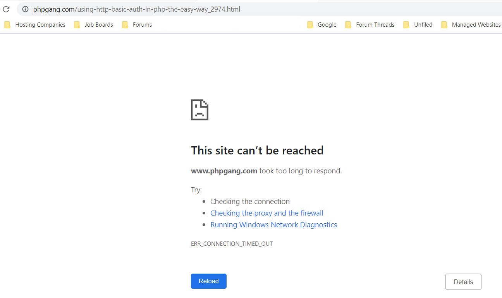Open the Forum Threads bookmark folder
Viewport: 502px width, 298px height.
click(370, 25)
